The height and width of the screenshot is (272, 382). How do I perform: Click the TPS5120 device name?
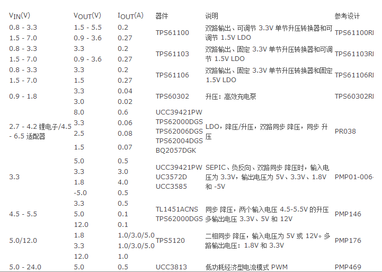click(x=170, y=241)
